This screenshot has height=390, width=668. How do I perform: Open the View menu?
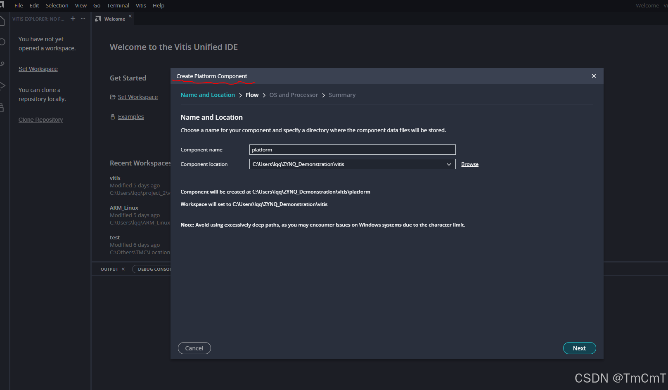81,5
